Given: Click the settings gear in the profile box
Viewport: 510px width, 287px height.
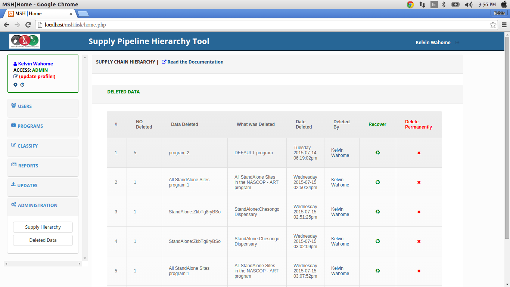Looking at the screenshot, I should pyautogui.click(x=15, y=85).
